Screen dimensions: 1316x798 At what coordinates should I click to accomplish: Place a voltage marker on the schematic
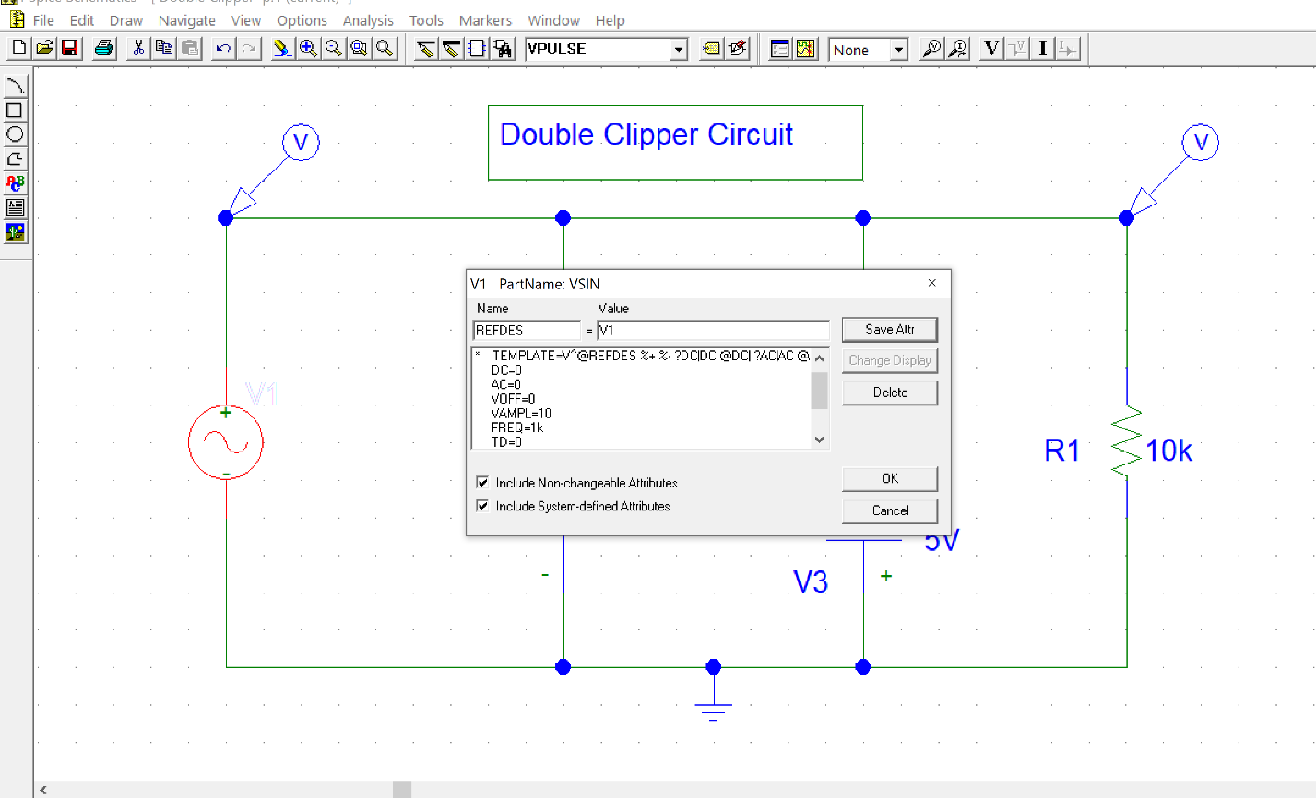coord(930,48)
